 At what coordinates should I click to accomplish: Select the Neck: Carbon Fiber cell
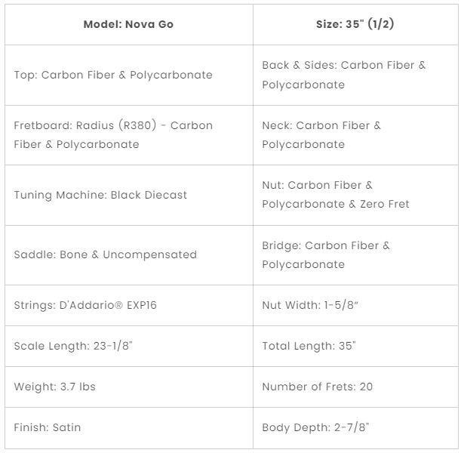[355, 135]
